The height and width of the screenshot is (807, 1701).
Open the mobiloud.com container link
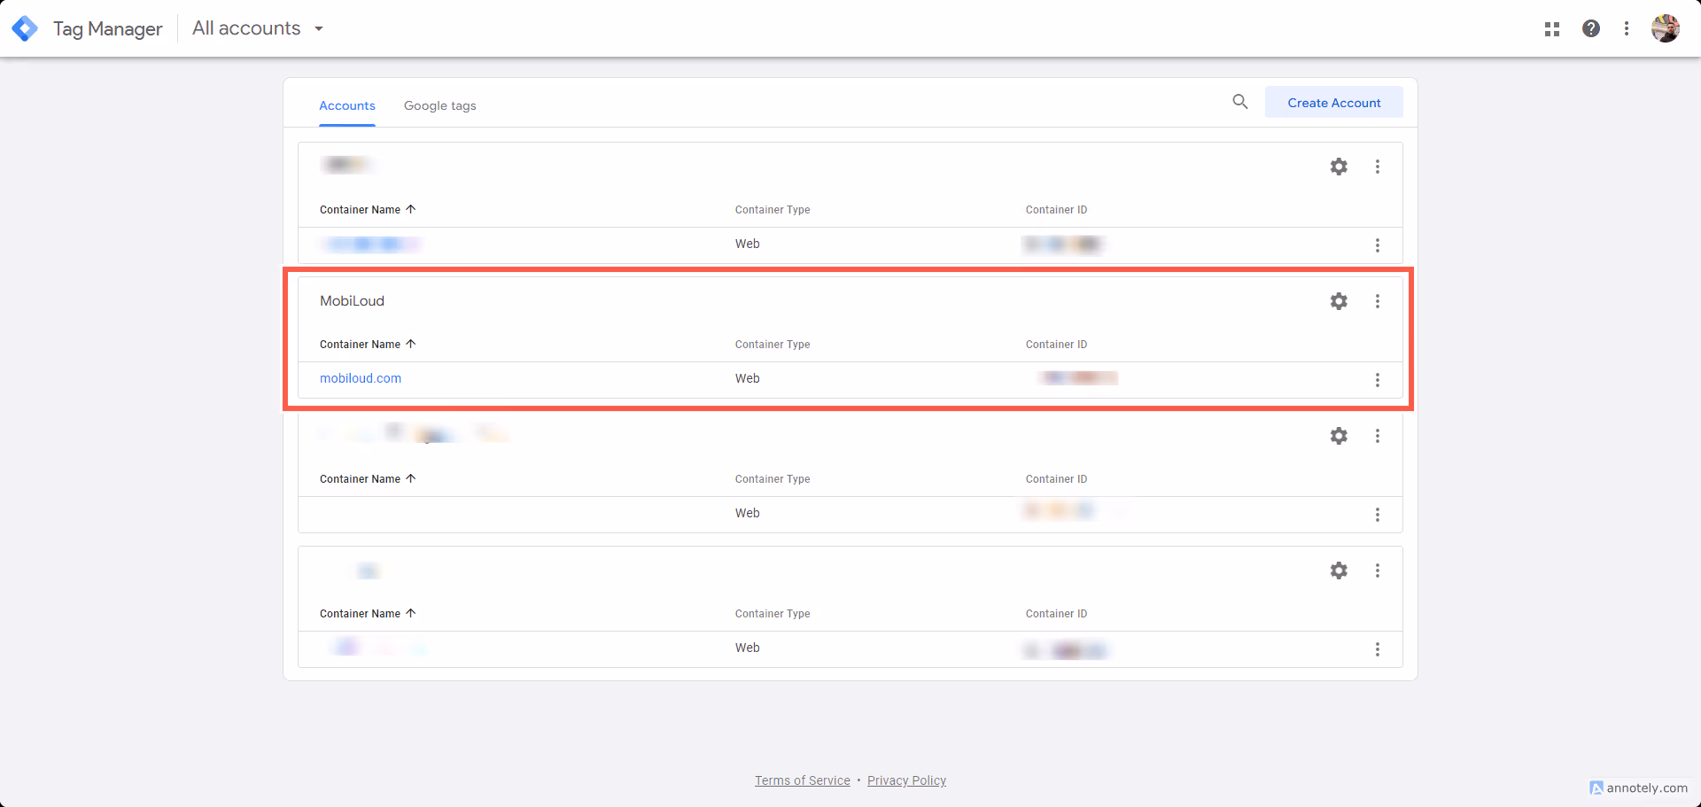tap(361, 378)
